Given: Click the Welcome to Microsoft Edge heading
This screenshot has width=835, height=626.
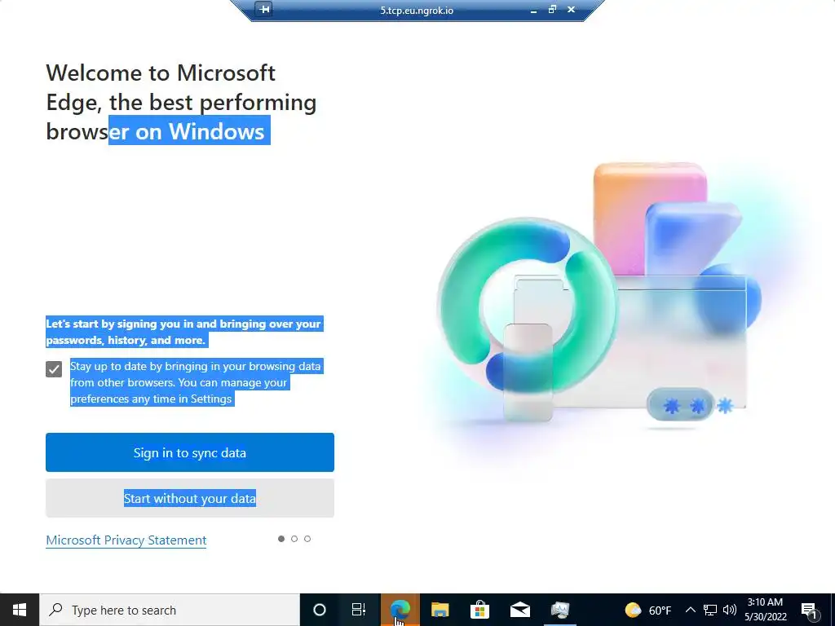Looking at the screenshot, I should point(181,102).
